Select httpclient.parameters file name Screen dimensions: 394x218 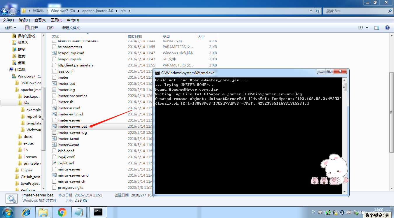pos(76,65)
